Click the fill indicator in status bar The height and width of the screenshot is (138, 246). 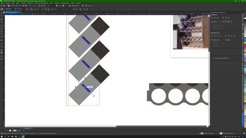[x=202, y=133]
